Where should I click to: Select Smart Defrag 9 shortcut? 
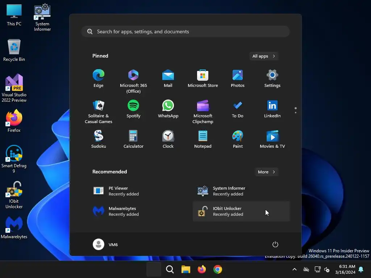[14, 159]
